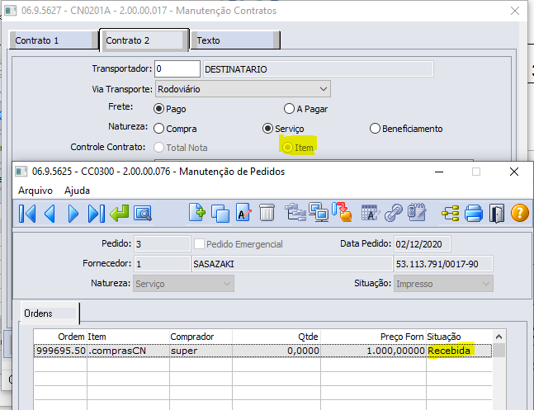Open the search magnifier icon

(143, 214)
